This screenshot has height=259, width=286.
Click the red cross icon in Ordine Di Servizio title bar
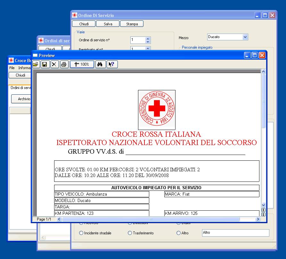(75, 15)
